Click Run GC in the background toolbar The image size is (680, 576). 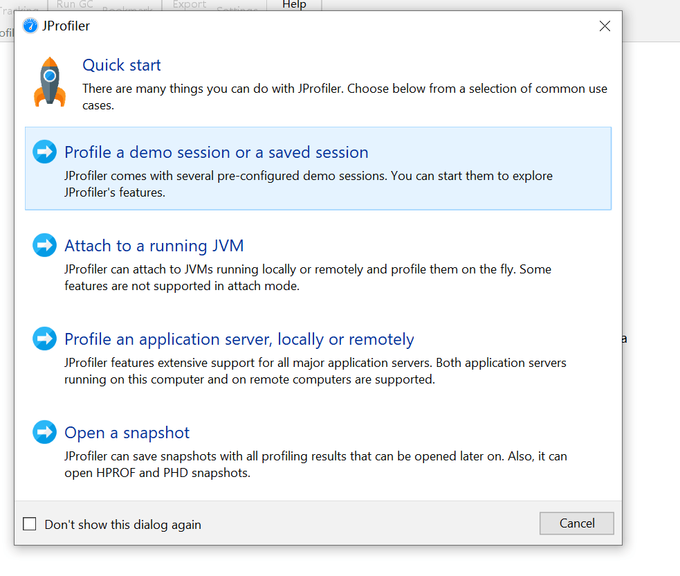[x=74, y=4]
